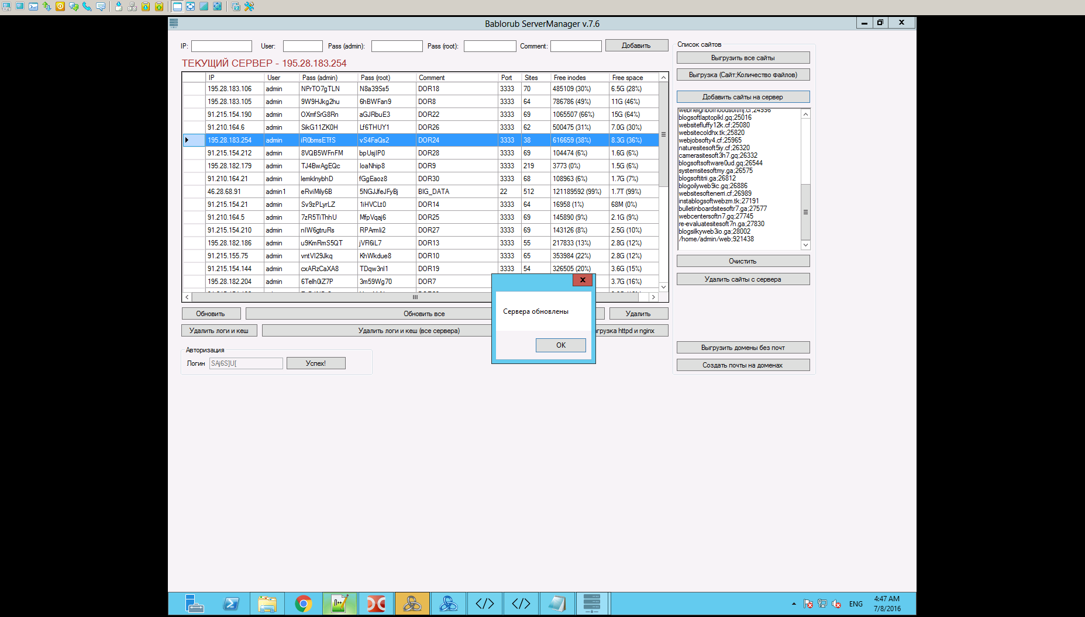Open Server Manager from the taskbar
This screenshot has height=617, width=1085.
coord(194,604)
